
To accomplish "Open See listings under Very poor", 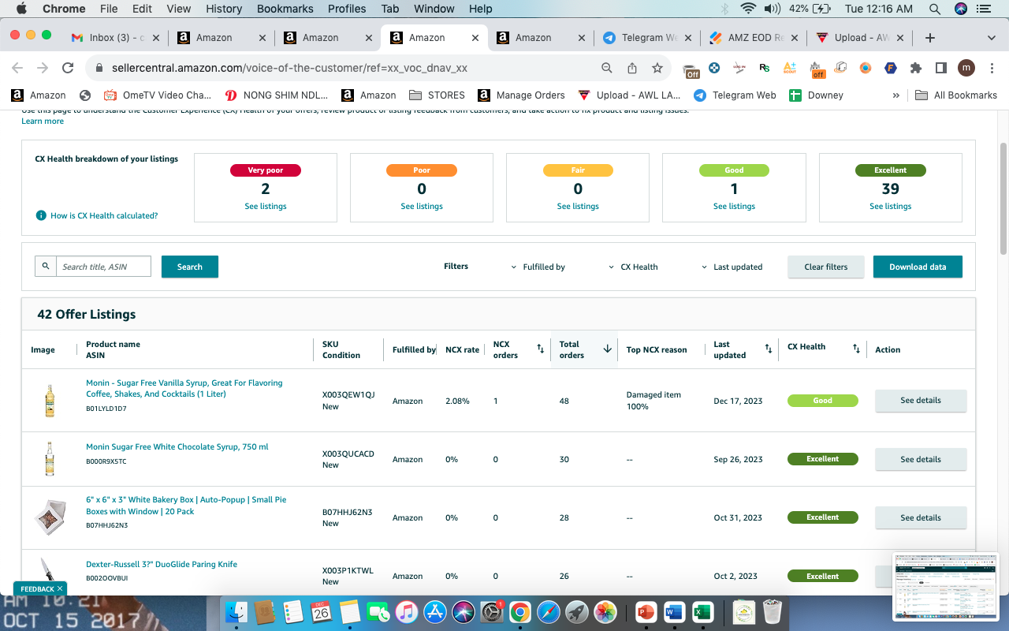I will (x=266, y=207).
